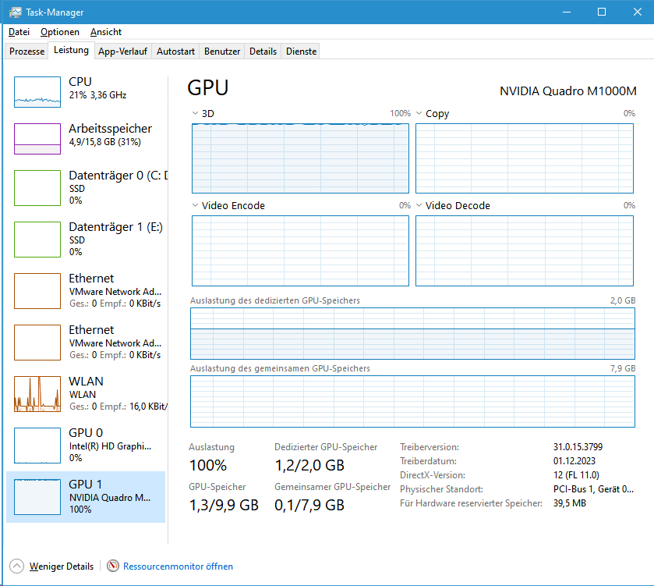Click the Ressourcenmonitor öffnen link

(178, 566)
